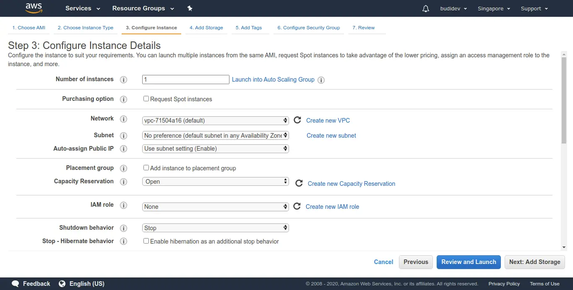Click the Number of instances input field
The image size is (573, 290).
coord(185,80)
